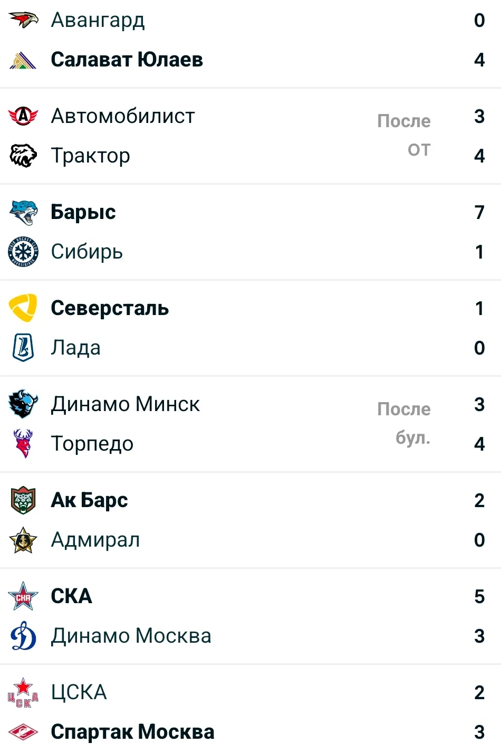Tap the После бул. shootout label
Viewport: 501px width, 753px height.
coord(404,424)
